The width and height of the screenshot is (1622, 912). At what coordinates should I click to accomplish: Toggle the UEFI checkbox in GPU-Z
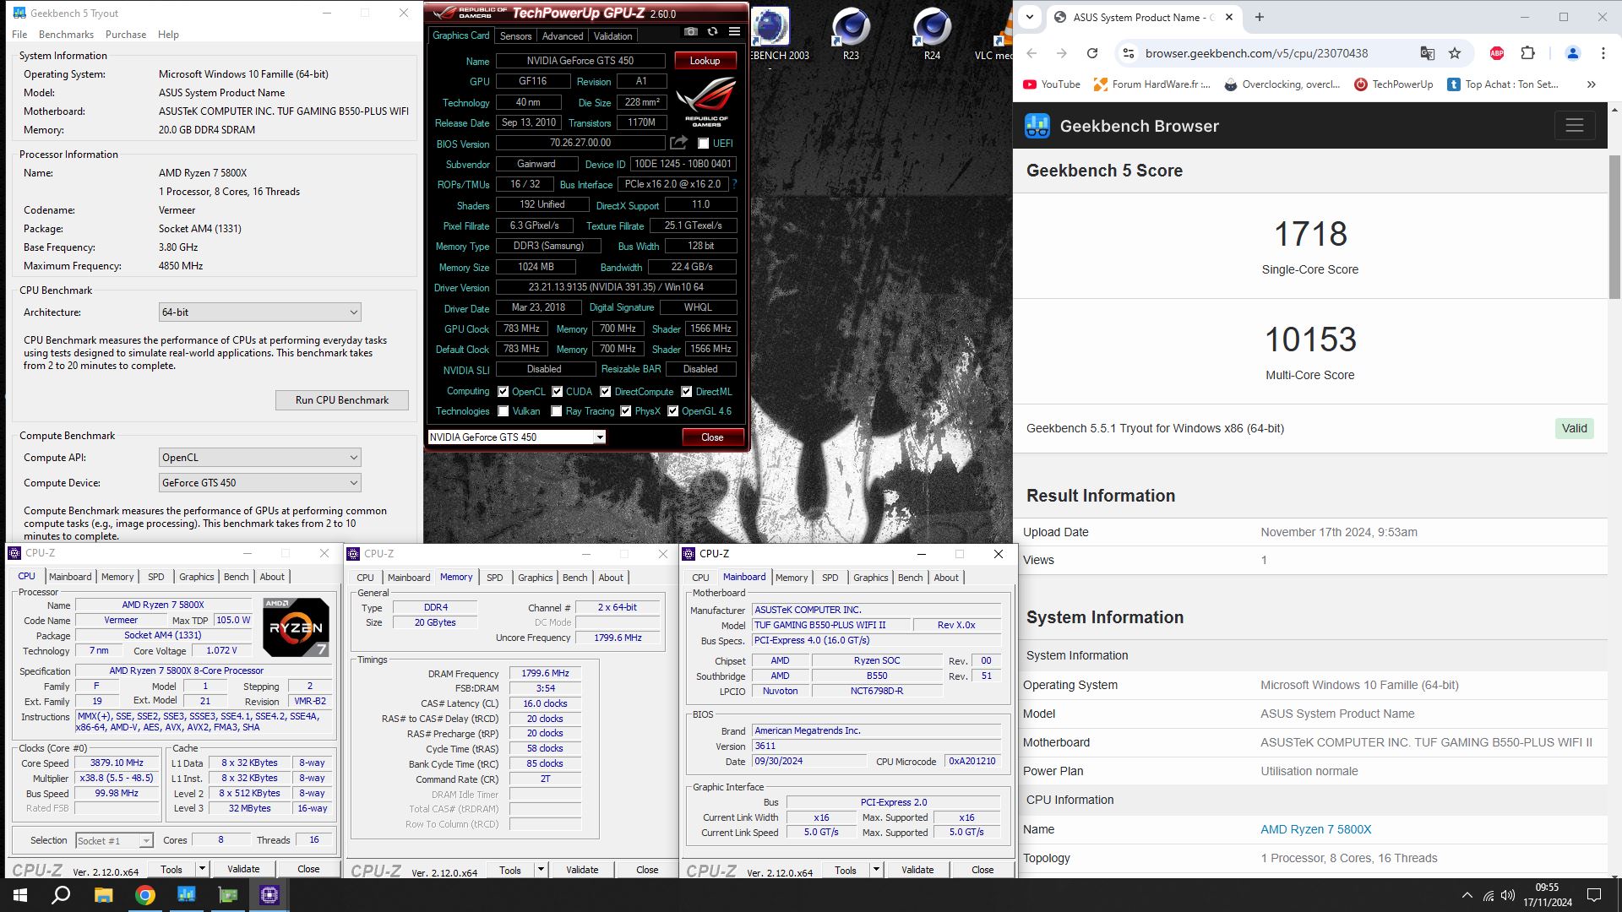[703, 144]
